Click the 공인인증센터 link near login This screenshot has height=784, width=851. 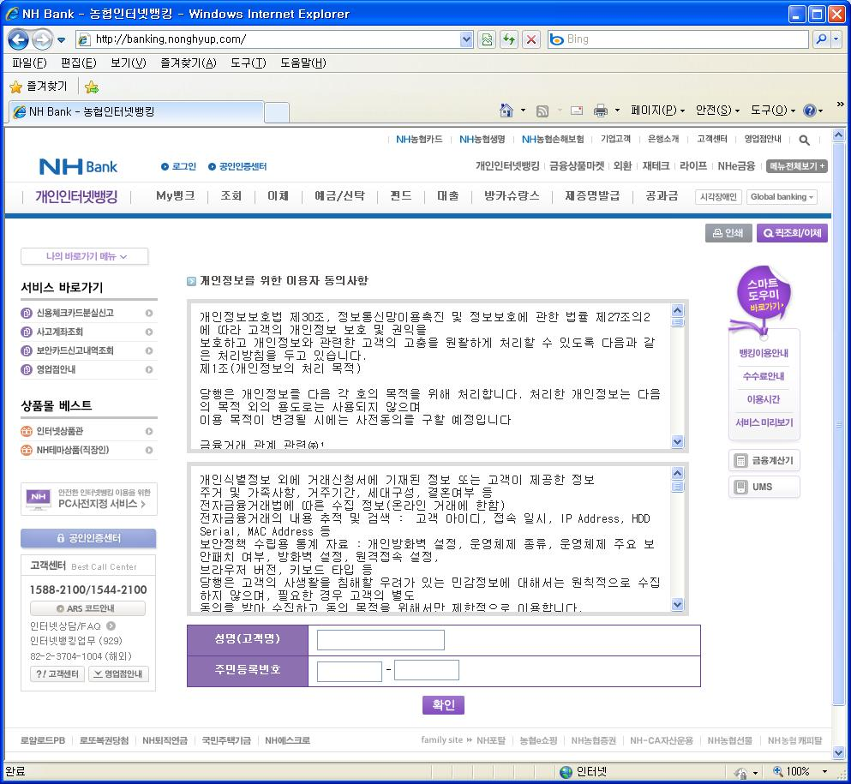point(237,166)
